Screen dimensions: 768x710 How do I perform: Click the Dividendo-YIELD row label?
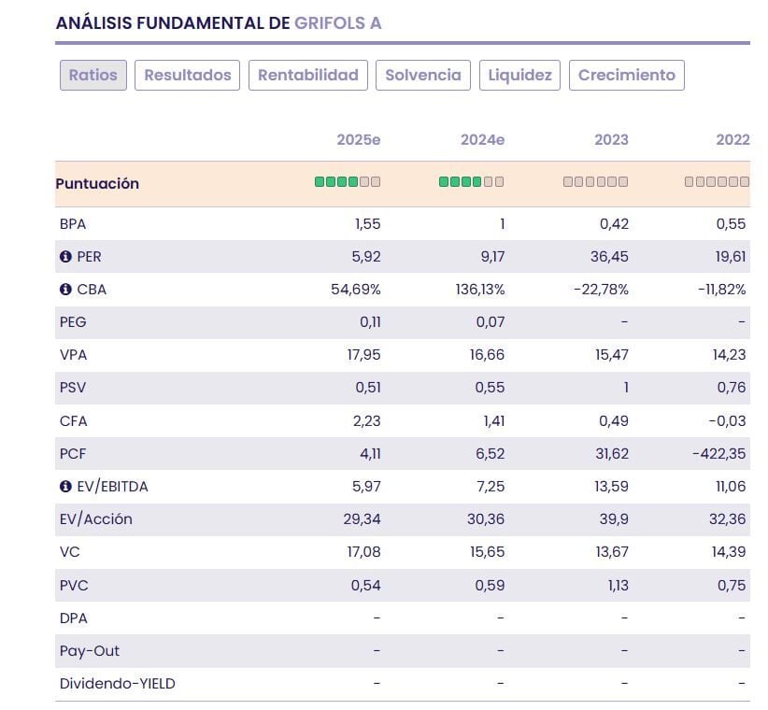pos(118,684)
